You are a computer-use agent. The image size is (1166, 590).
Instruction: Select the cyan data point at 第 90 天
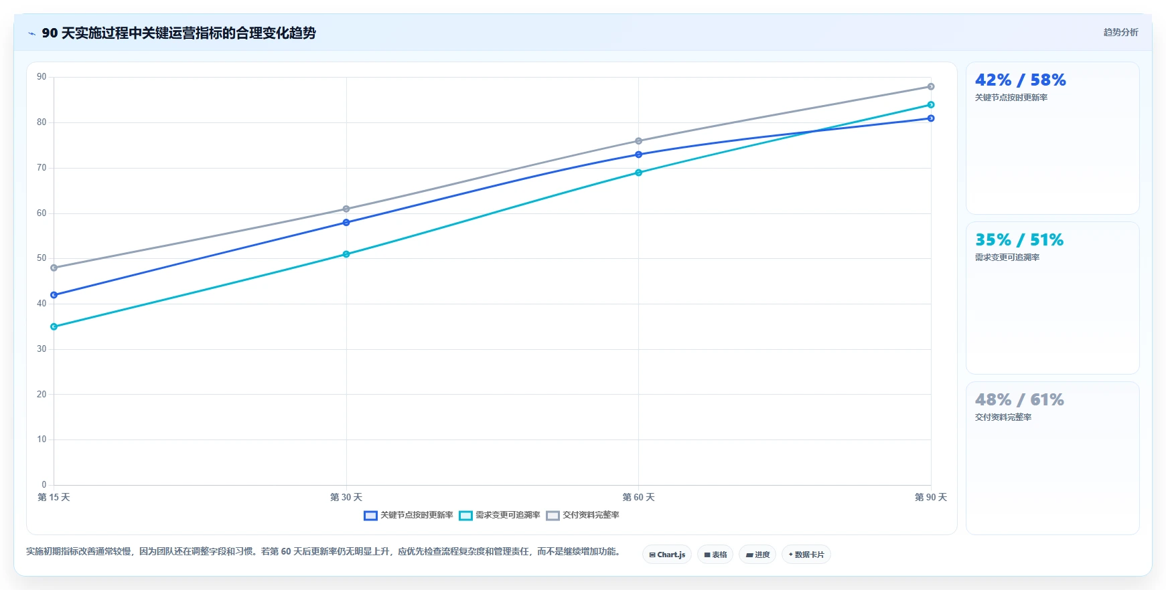pyautogui.click(x=931, y=104)
